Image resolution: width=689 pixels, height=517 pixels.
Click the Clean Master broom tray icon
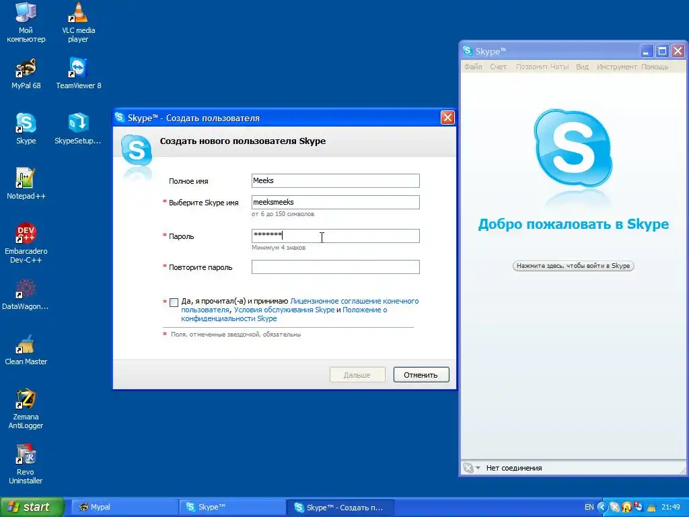(x=651, y=508)
